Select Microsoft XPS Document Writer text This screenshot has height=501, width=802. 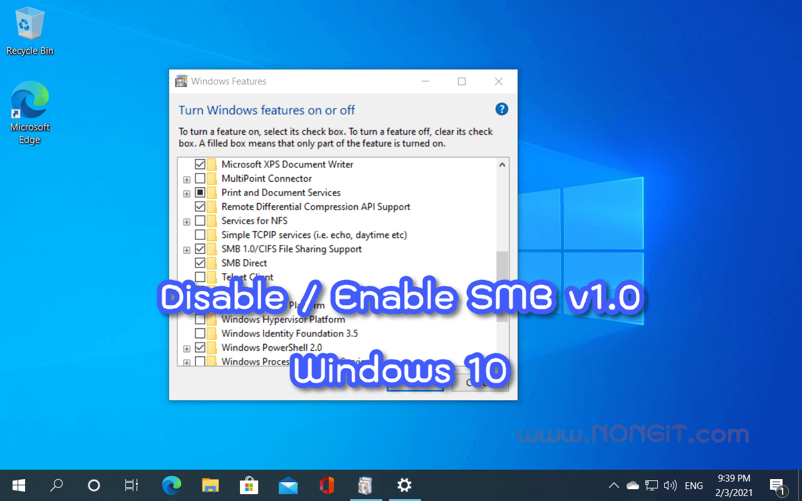tap(288, 164)
